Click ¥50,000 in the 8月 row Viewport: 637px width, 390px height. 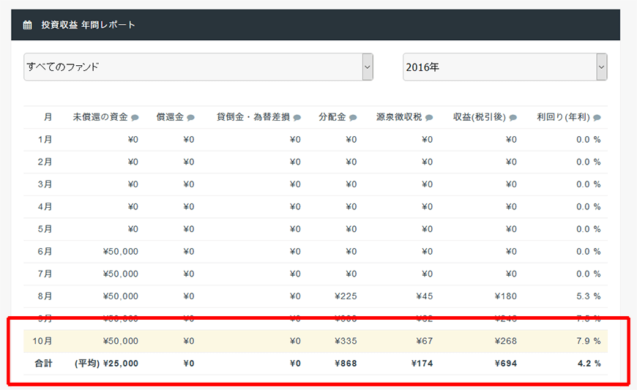121,296
